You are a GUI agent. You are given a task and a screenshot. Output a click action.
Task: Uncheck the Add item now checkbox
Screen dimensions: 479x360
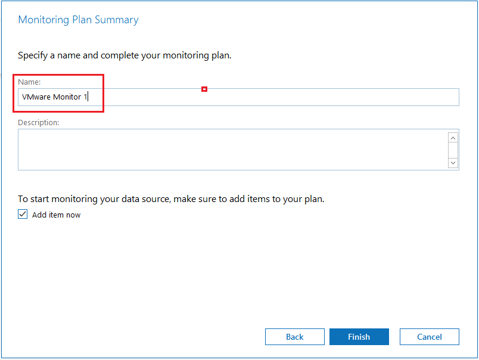tap(23, 215)
